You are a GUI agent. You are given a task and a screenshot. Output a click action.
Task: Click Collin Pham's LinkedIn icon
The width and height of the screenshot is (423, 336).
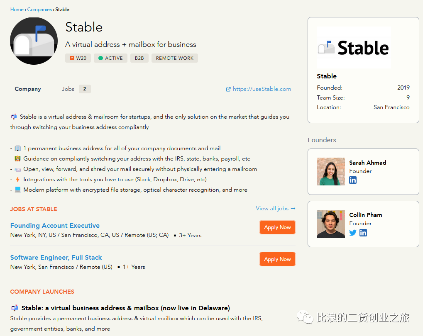coord(363,233)
